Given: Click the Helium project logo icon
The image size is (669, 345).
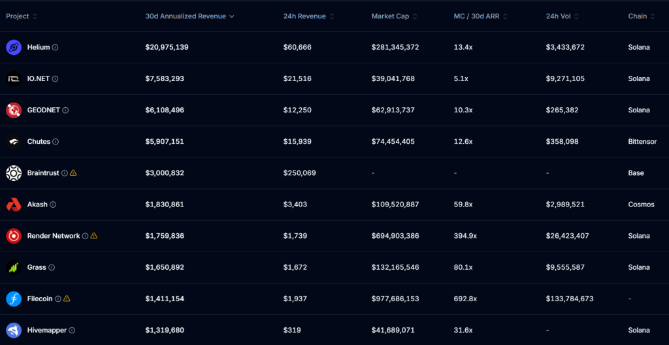Looking at the screenshot, I should point(14,47).
